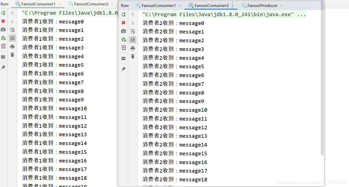
Task: Down stack trace arrow in left window
Action: (x=12, y=21)
